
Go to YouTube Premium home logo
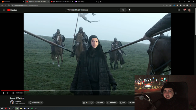tap(12, 10)
